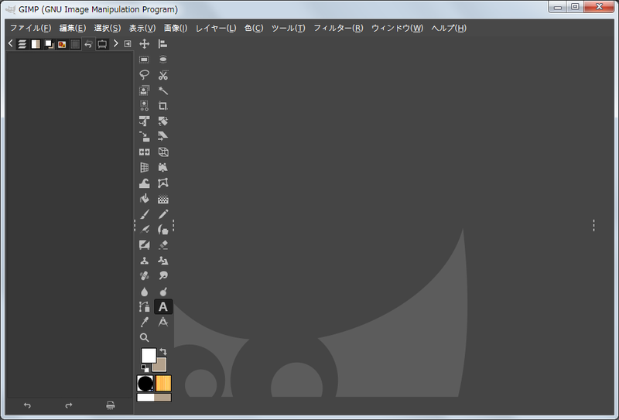The image size is (619, 420).
Task: Open the レイヤー(L) menu
Action: click(x=216, y=28)
